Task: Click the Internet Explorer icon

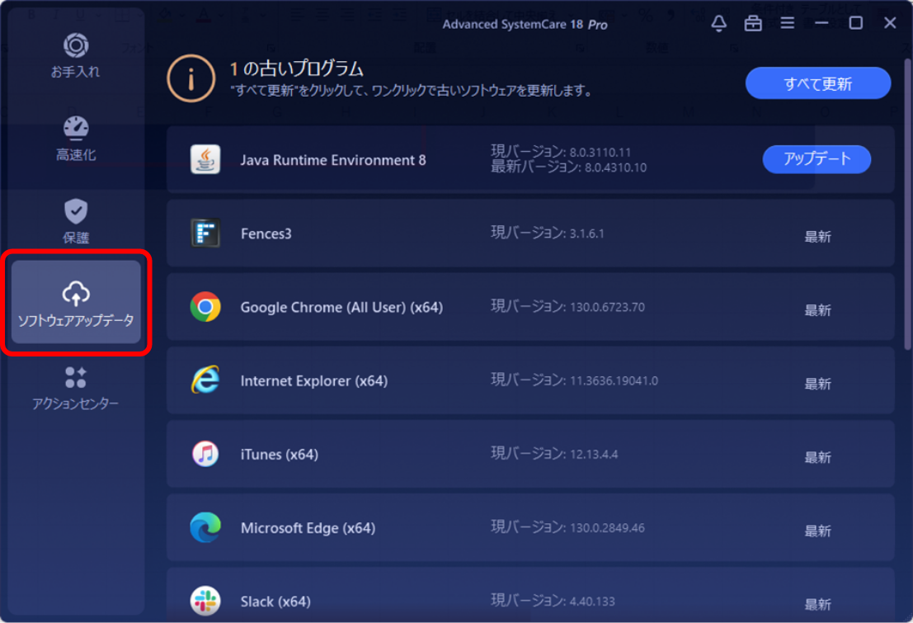Action: pos(205,380)
